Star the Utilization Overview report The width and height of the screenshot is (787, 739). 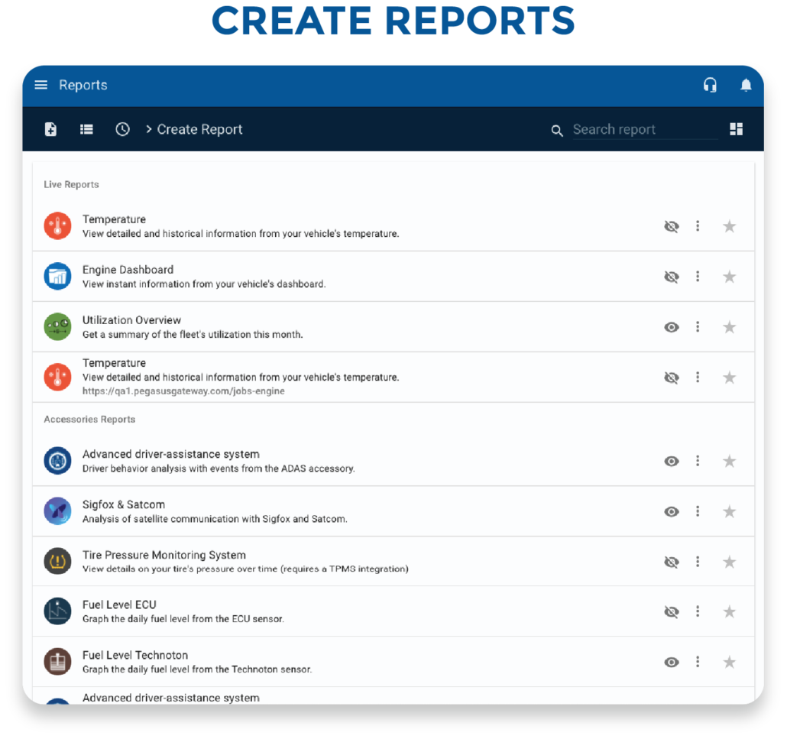coord(729,327)
